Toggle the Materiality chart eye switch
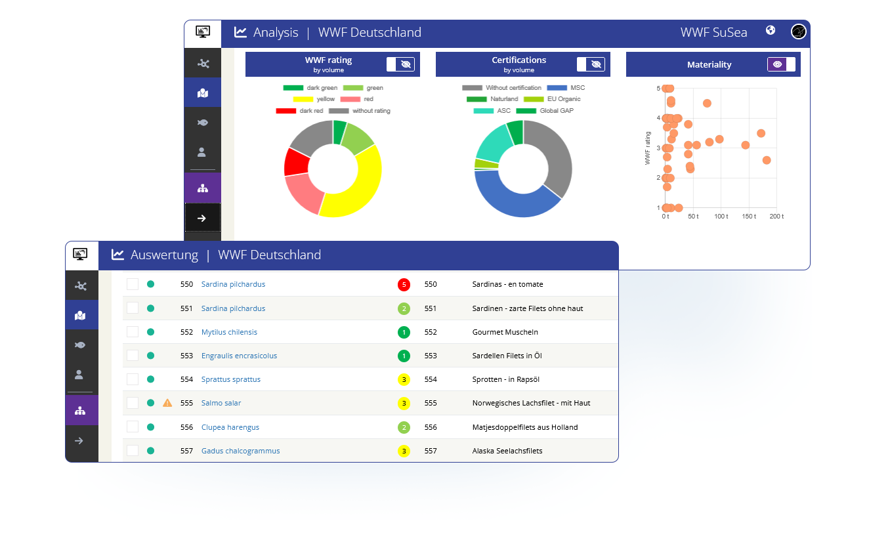The width and height of the screenshot is (890, 542). (781, 64)
